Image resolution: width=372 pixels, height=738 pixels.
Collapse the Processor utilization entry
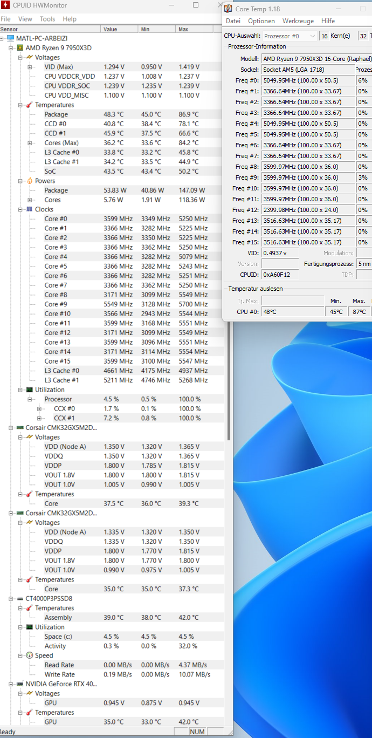pyautogui.click(x=30, y=399)
